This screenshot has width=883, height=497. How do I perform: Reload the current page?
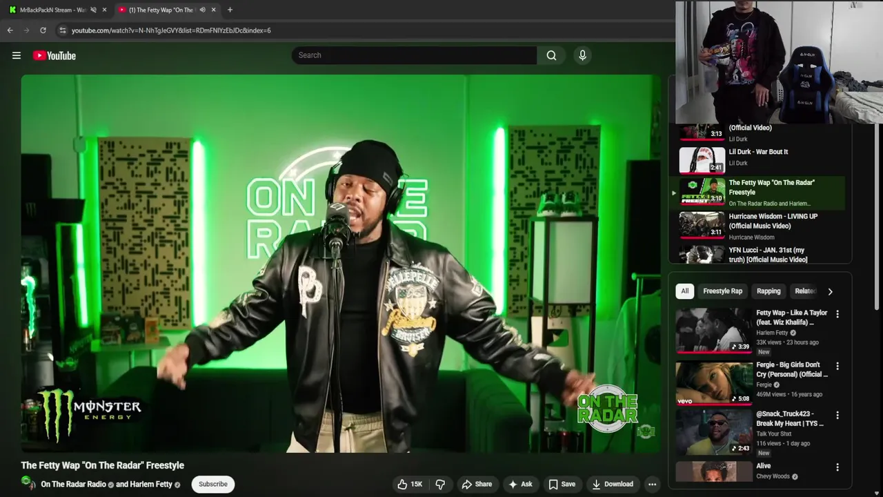tap(43, 30)
